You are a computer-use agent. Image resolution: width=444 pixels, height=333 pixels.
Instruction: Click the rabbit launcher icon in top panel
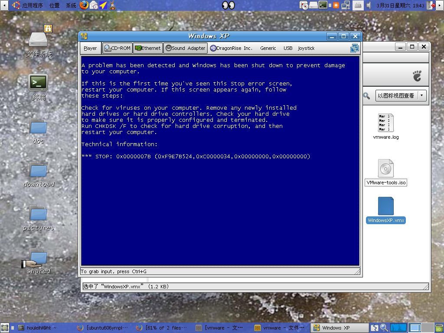[x=113, y=5]
